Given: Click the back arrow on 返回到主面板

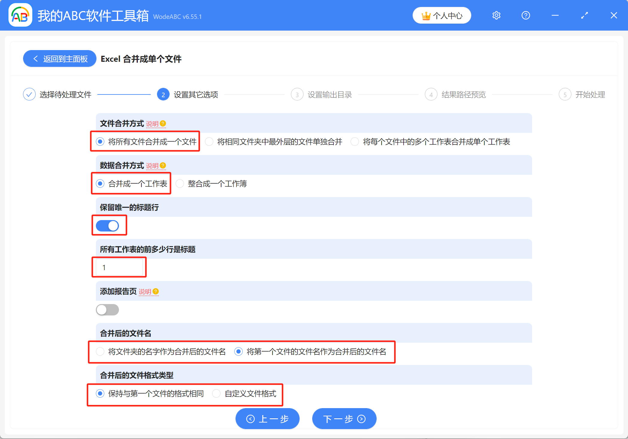Looking at the screenshot, I should coord(35,58).
